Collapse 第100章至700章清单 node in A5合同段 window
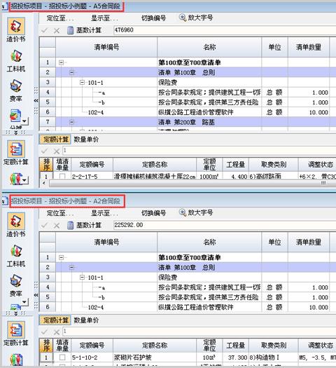The height and width of the screenshot is (368, 336). 61,62
